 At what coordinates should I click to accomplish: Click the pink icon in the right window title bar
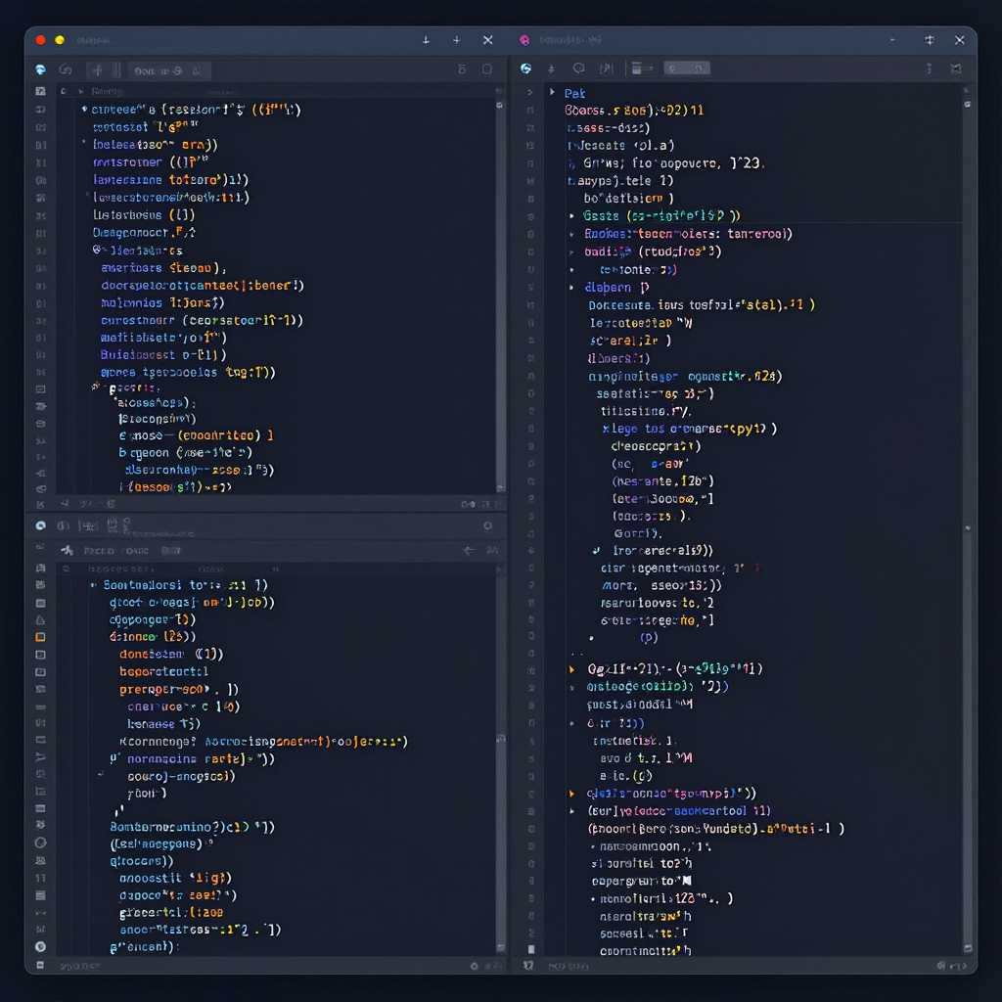524,40
